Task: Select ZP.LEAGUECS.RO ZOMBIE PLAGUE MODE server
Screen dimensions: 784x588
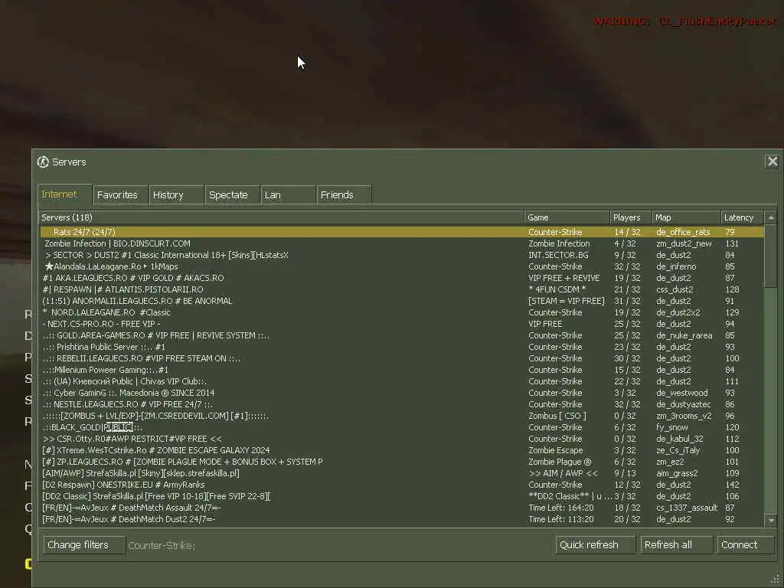Action: [402, 462]
